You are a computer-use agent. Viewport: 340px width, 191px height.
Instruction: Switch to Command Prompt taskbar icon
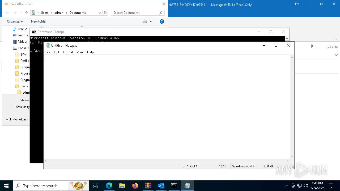pyautogui.click(x=174, y=186)
